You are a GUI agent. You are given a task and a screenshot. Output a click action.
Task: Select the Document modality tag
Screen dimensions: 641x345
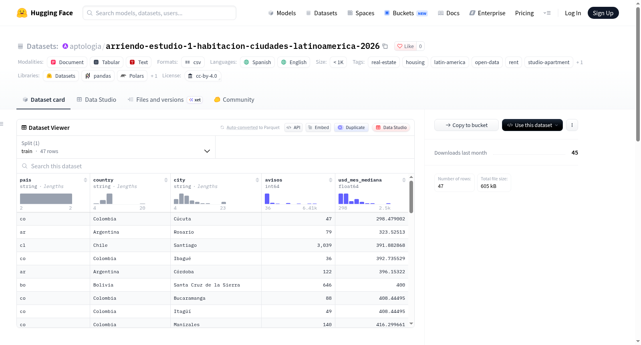point(67,62)
